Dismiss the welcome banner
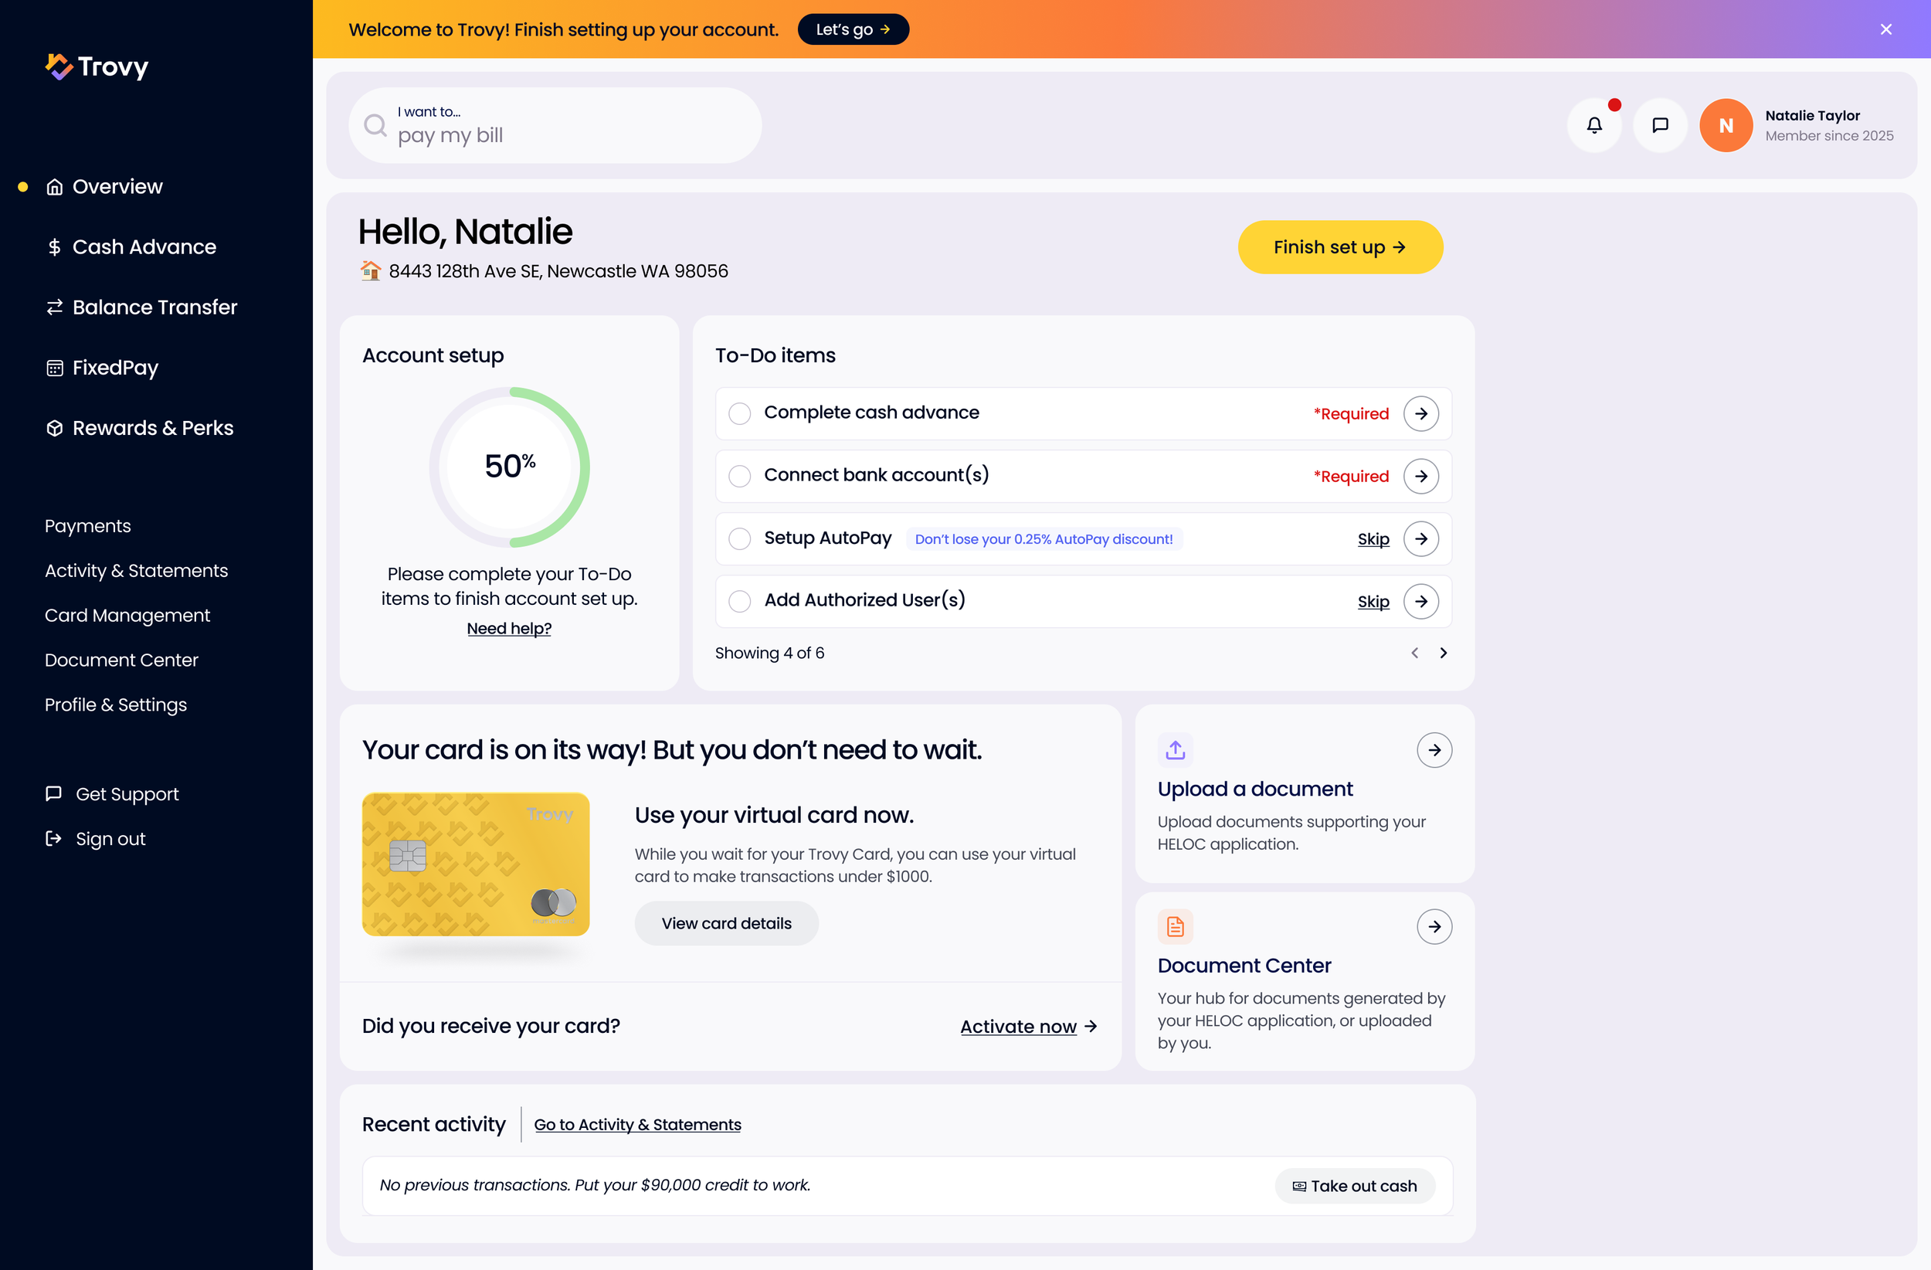1931x1270 pixels. click(1885, 29)
